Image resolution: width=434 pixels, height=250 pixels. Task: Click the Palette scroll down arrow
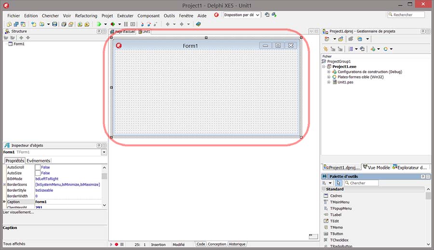point(428,245)
